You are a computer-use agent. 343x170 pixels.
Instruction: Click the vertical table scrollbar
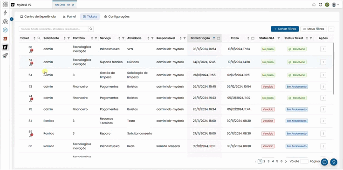(333, 68)
